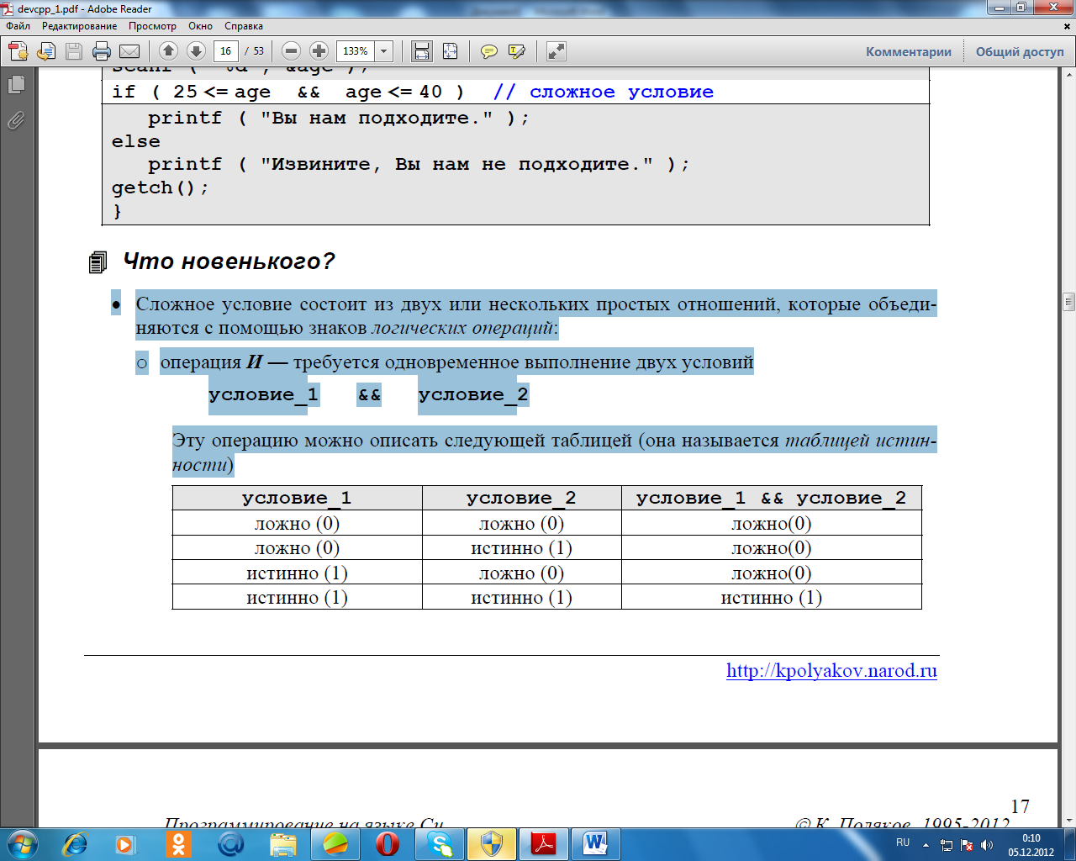Click the italic 'логических операций' text

click(x=463, y=329)
